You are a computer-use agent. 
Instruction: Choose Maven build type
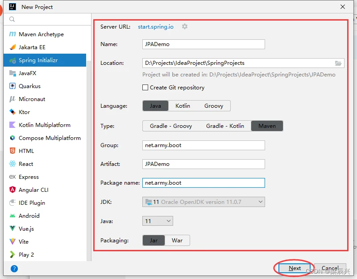point(267,126)
